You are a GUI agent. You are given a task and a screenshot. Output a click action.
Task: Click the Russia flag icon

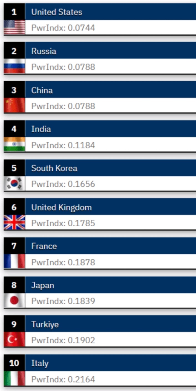[x=14, y=66]
